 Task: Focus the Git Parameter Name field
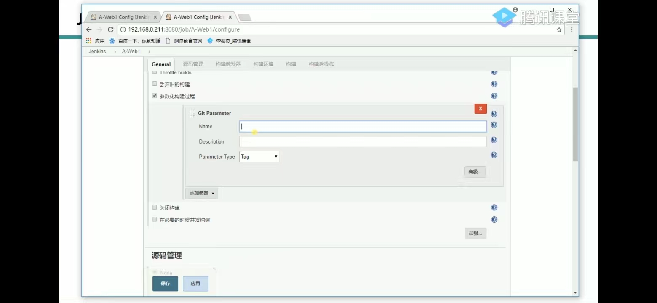[363, 126]
